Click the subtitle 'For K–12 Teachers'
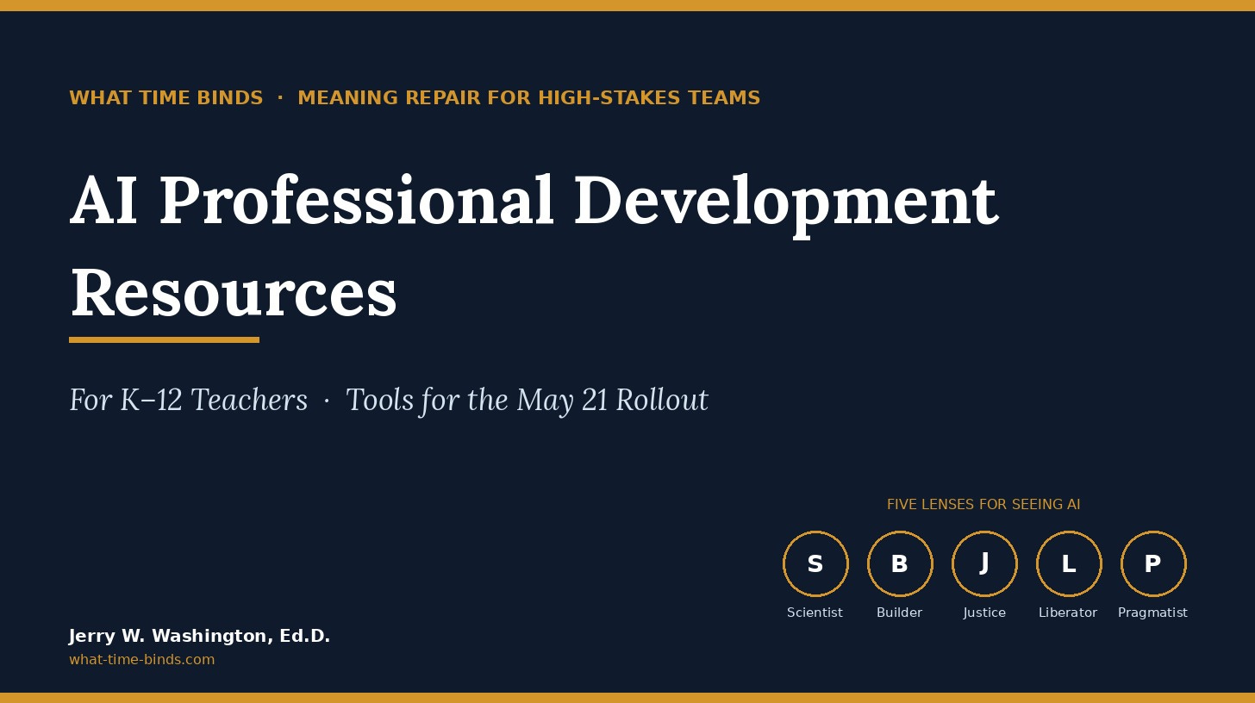The width and height of the screenshot is (1255, 703). tap(188, 401)
